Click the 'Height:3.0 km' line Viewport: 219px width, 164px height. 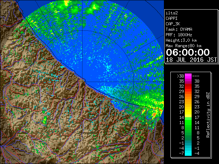click(x=181, y=40)
